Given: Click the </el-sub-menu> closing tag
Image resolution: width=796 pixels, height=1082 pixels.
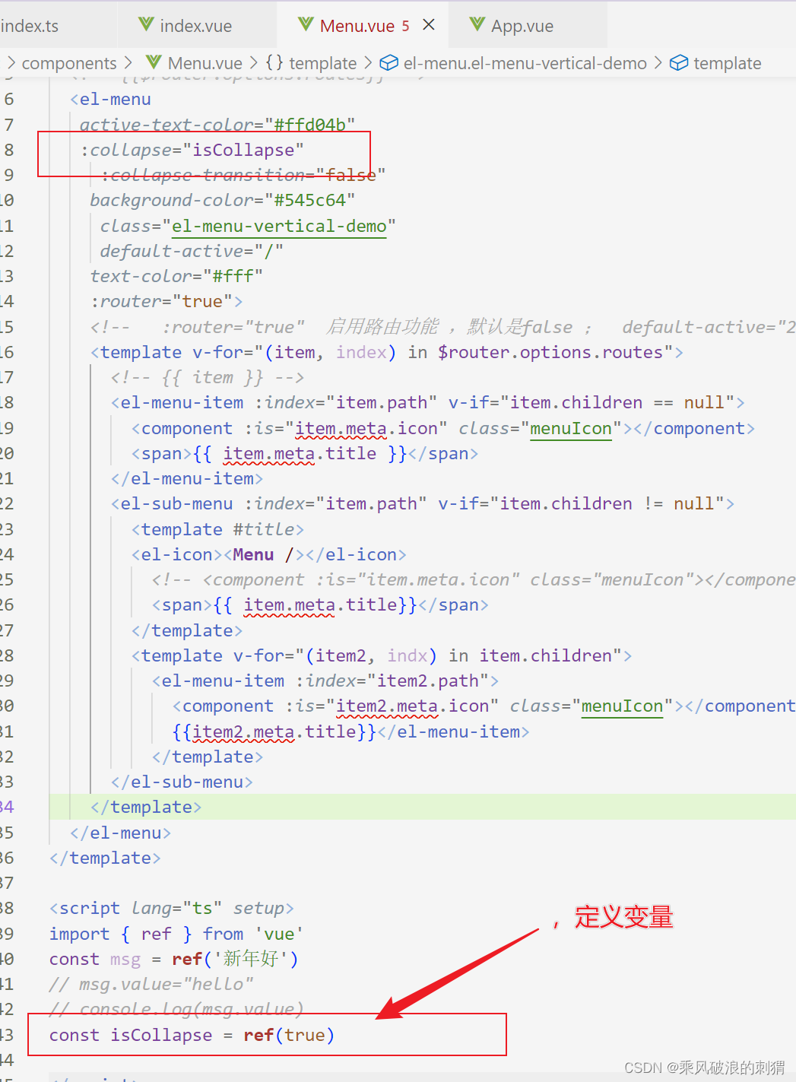Looking at the screenshot, I should tap(182, 782).
